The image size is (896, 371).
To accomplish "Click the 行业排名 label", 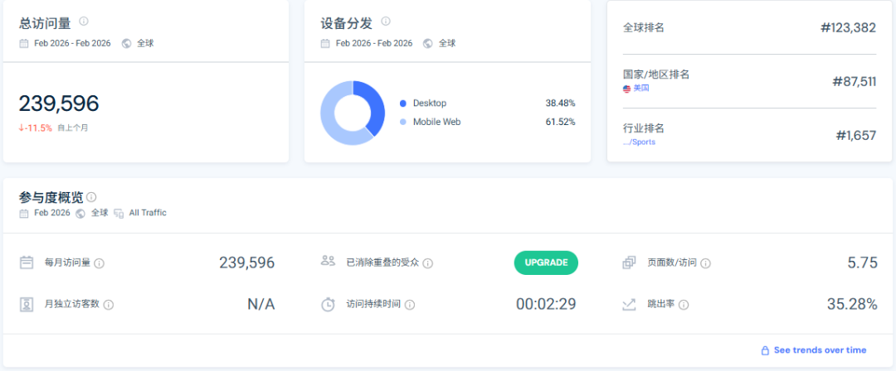I will point(644,128).
